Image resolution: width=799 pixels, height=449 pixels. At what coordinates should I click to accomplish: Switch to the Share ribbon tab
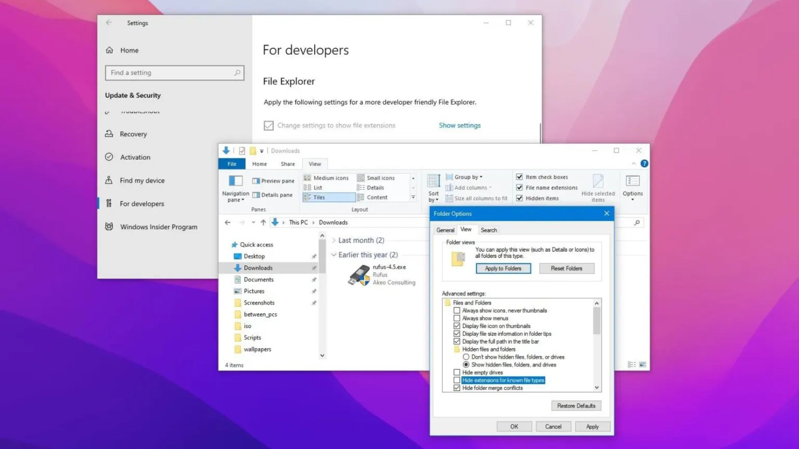click(x=287, y=164)
